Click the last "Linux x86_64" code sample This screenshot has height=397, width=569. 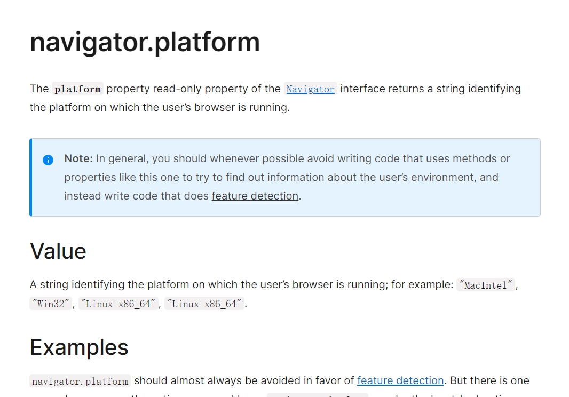(x=204, y=304)
